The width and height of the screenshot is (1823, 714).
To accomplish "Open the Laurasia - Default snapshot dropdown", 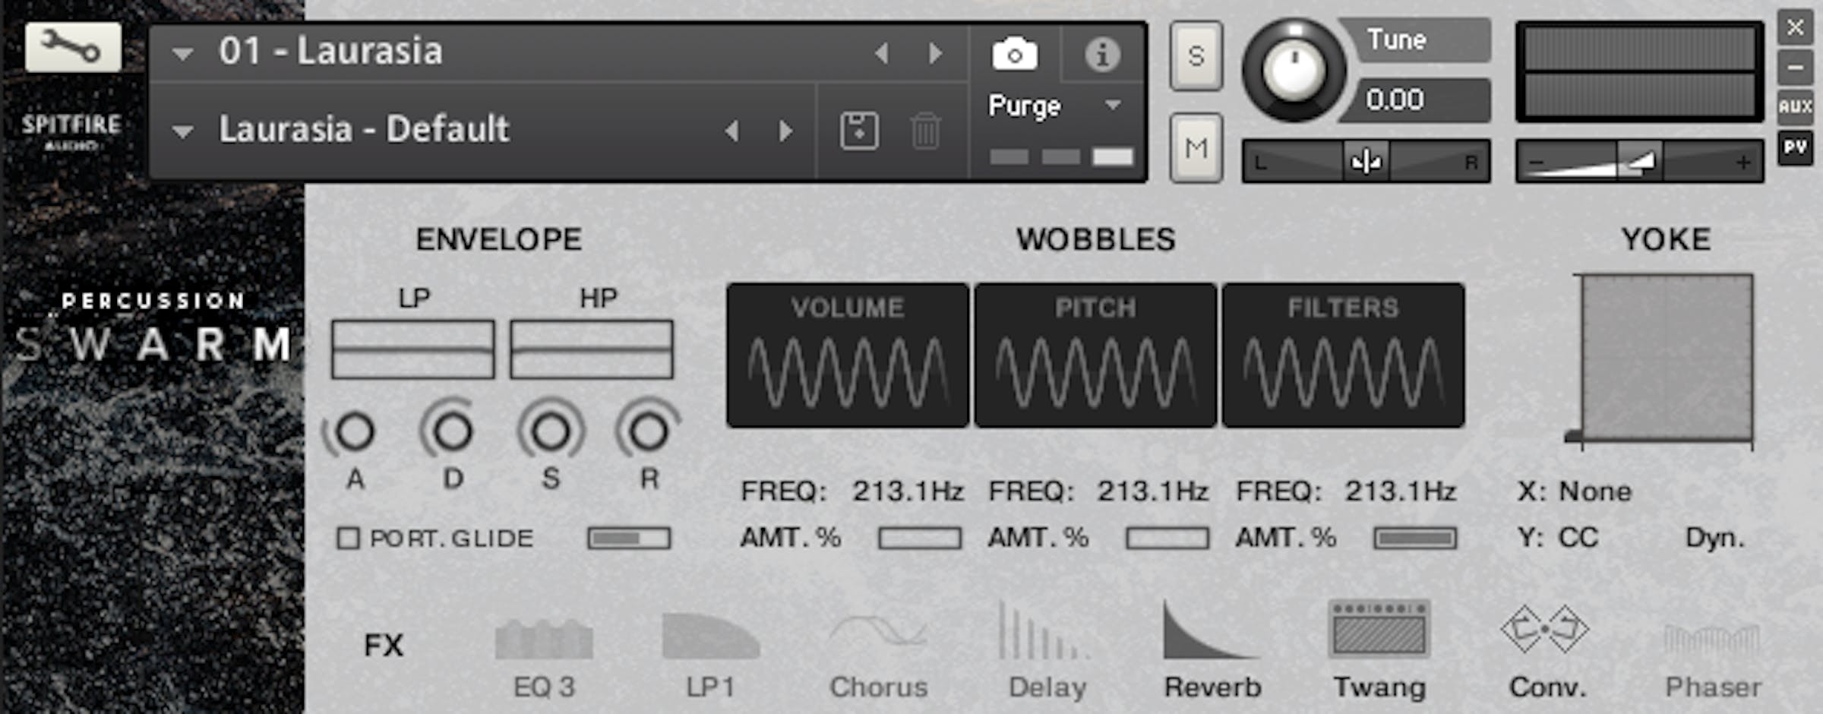I will coord(182,131).
